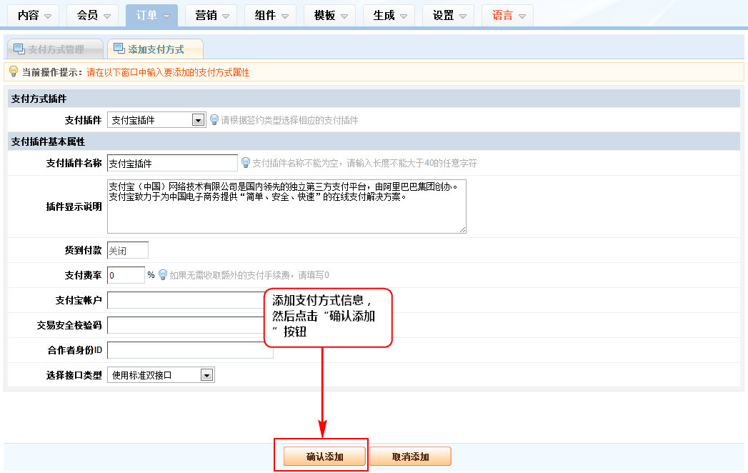Viewport: 748px width, 473px height.
Task: Toggle the 货到付款 关闭 field
Action: [x=128, y=250]
